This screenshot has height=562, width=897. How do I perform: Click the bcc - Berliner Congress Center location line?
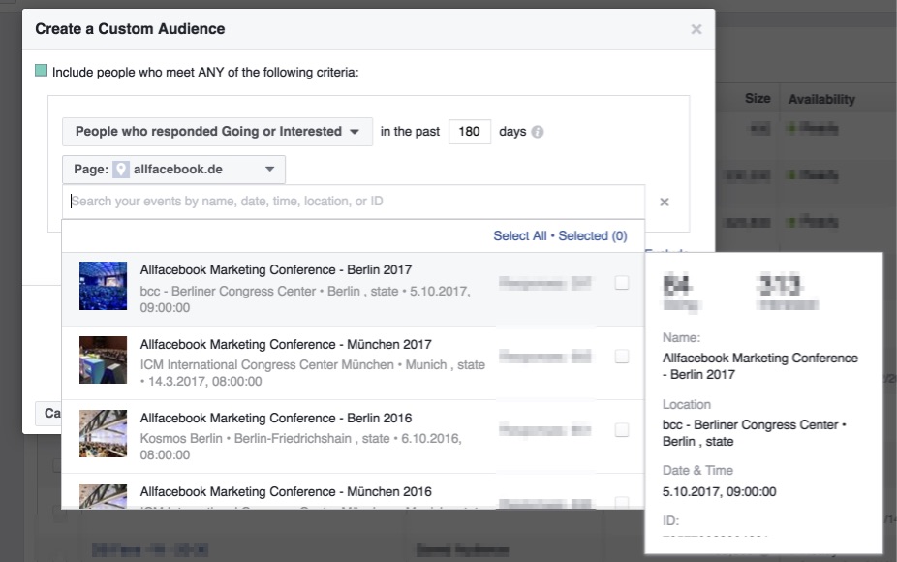click(305, 299)
